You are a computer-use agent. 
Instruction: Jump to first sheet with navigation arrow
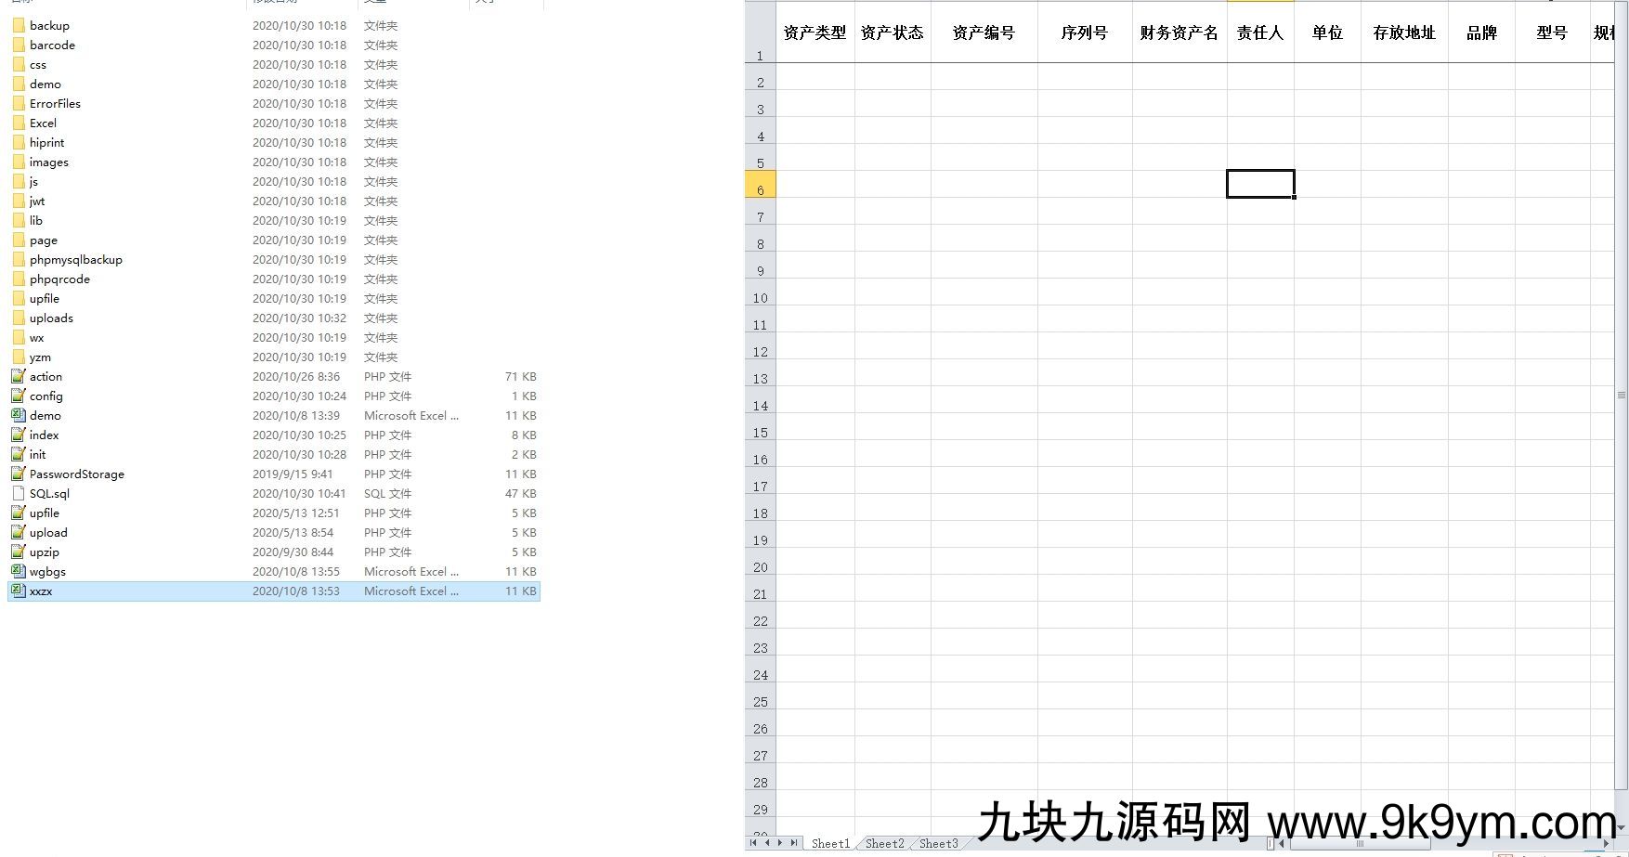(753, 843)
